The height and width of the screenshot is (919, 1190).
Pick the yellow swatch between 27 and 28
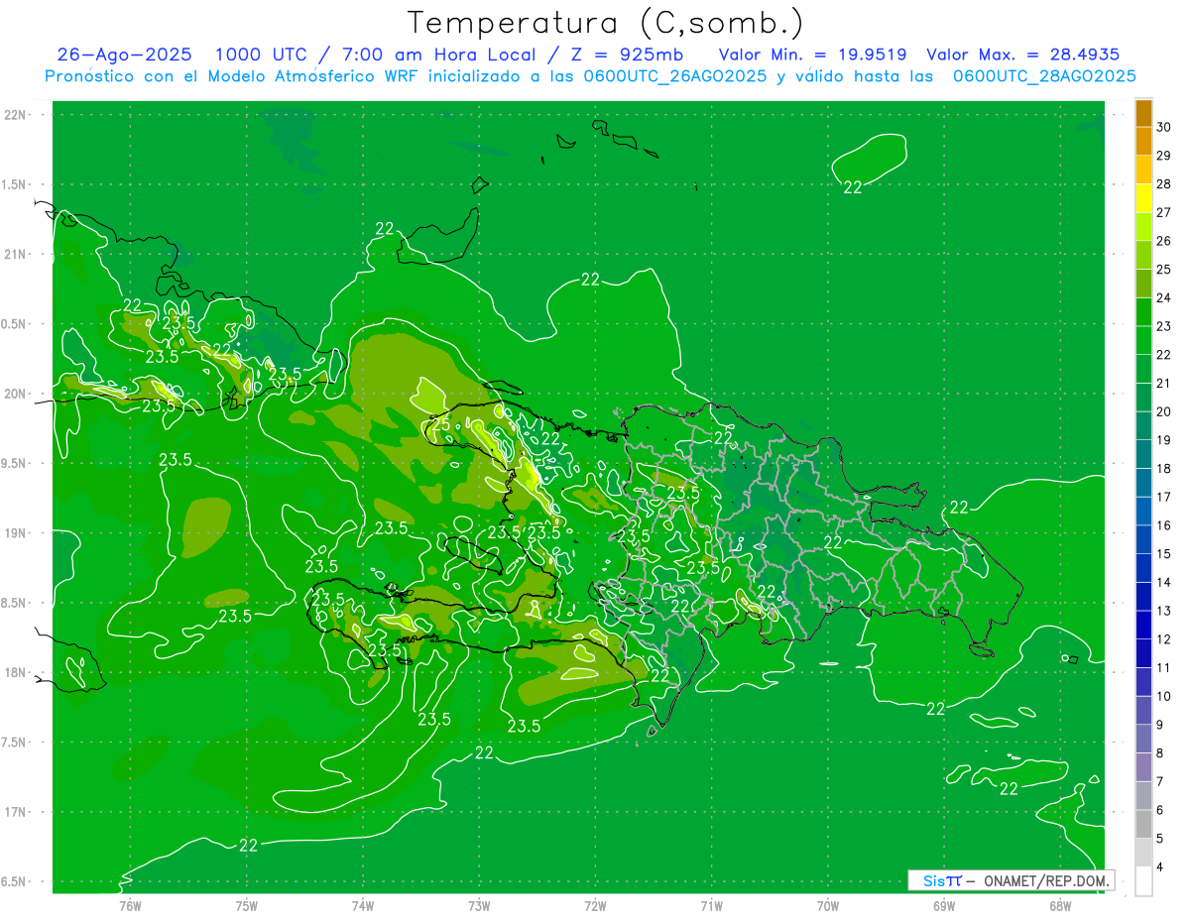[x=1143, y=197]
